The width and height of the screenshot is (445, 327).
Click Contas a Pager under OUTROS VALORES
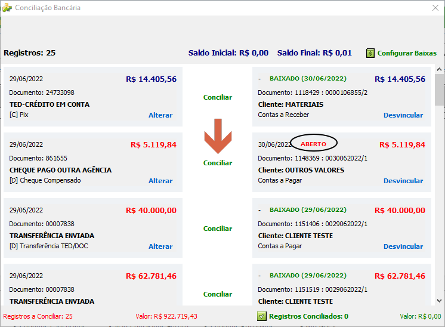click(280, 180)
